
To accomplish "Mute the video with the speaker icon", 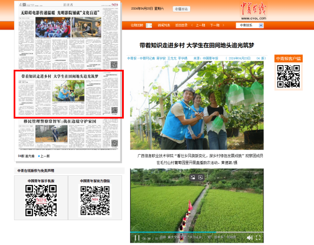I will tap(249, 238).
